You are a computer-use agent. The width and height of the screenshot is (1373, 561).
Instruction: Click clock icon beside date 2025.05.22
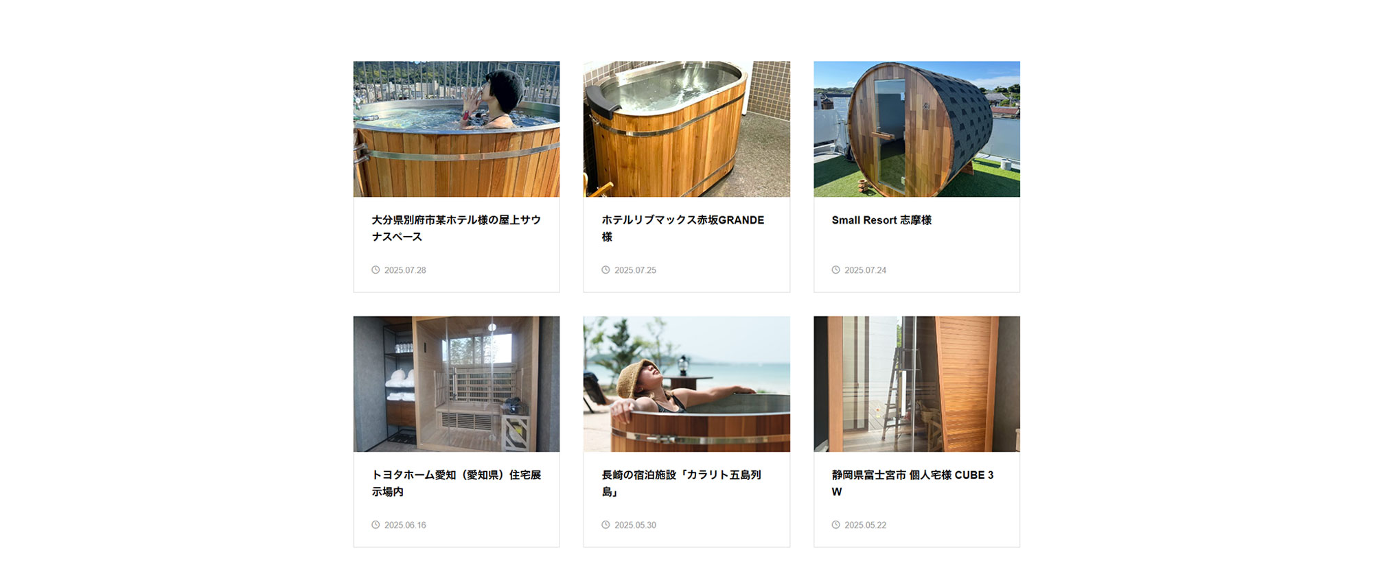[x=835, y=525]
